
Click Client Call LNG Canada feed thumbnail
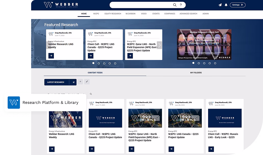pyautogui.click(x=105, y=118)
